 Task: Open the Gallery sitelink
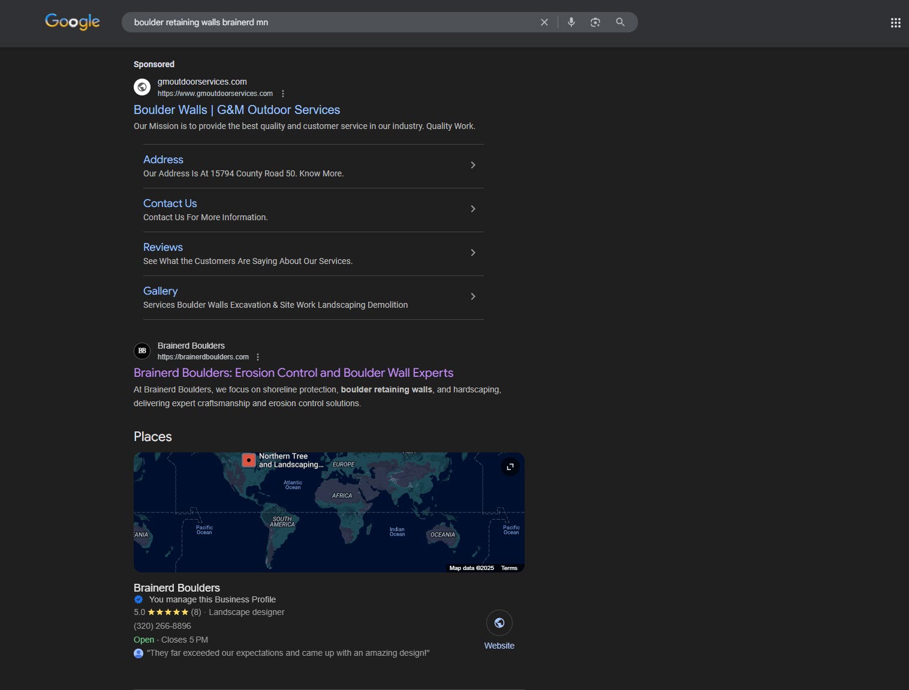(160, 291)
